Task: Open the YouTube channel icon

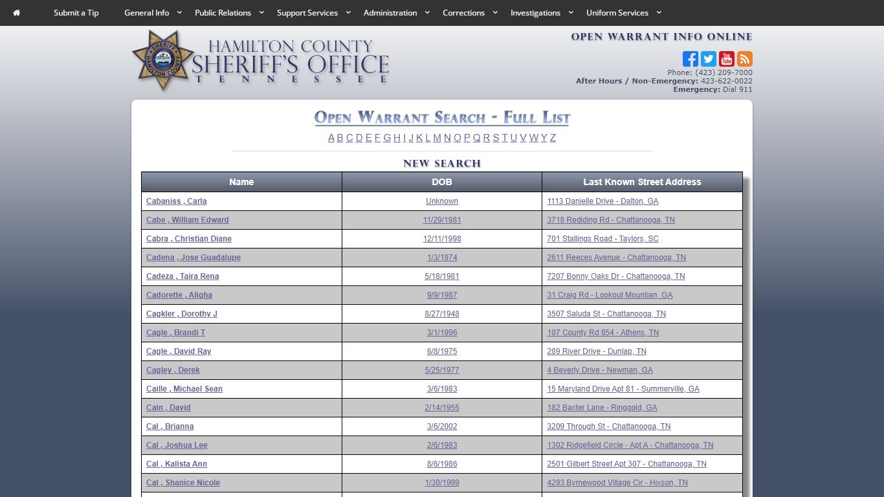Action: (727, 59)
